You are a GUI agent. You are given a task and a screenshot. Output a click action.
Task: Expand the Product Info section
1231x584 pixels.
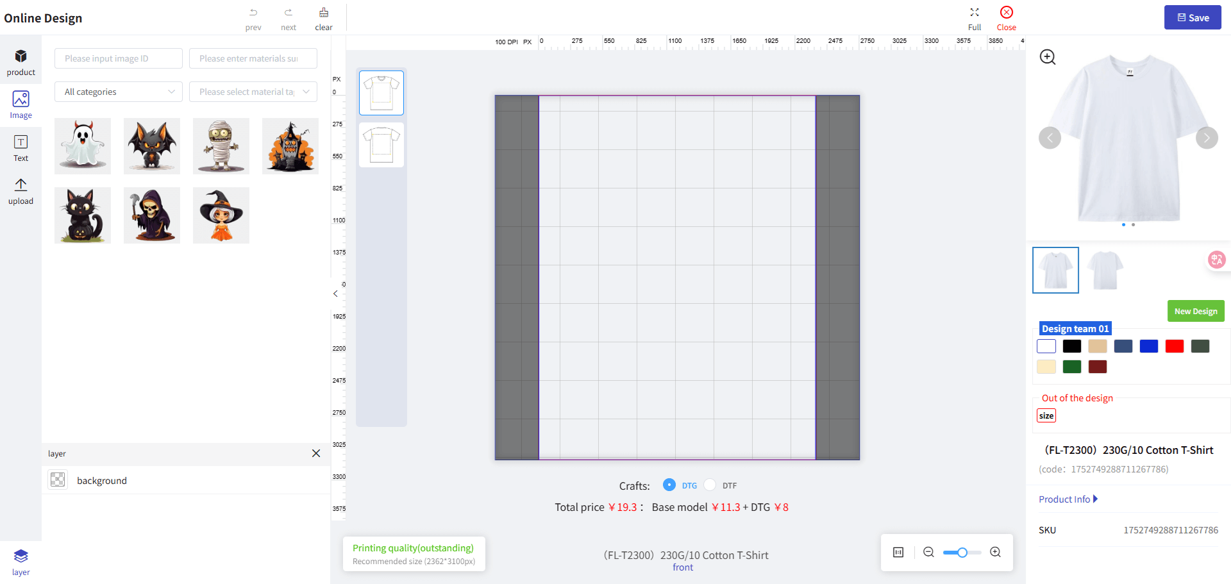tap(1068, 499)
